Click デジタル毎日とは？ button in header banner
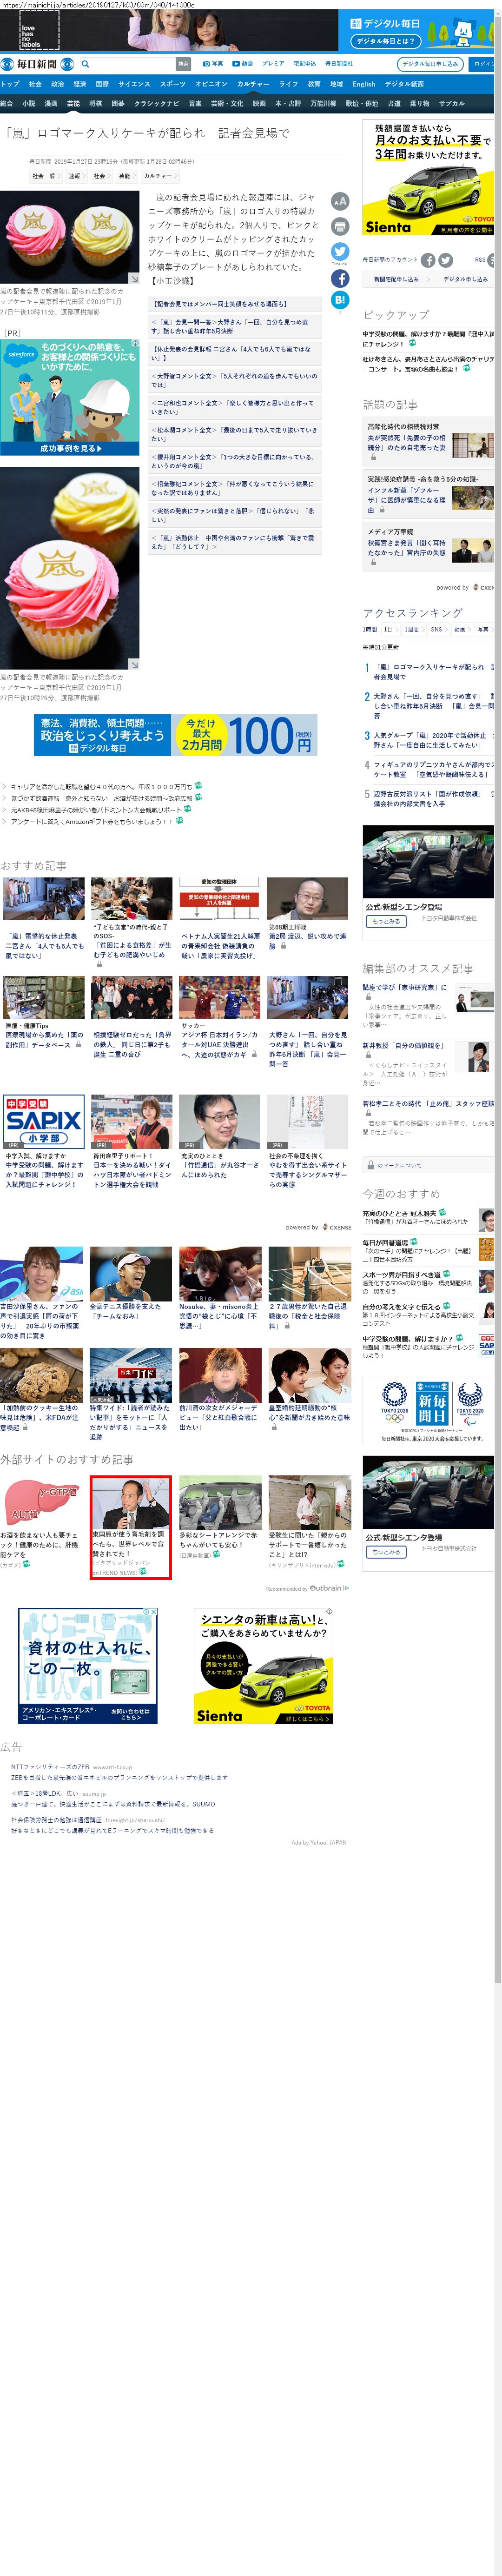 (386, 41)
